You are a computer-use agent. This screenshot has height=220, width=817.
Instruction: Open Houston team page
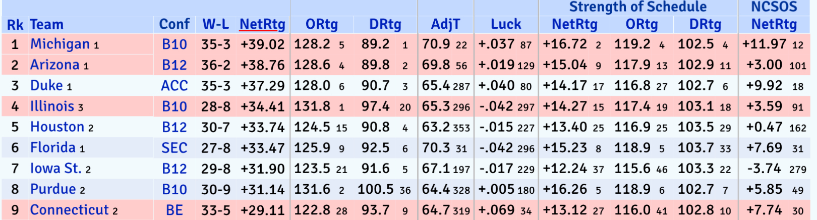(x=57, y=127)
